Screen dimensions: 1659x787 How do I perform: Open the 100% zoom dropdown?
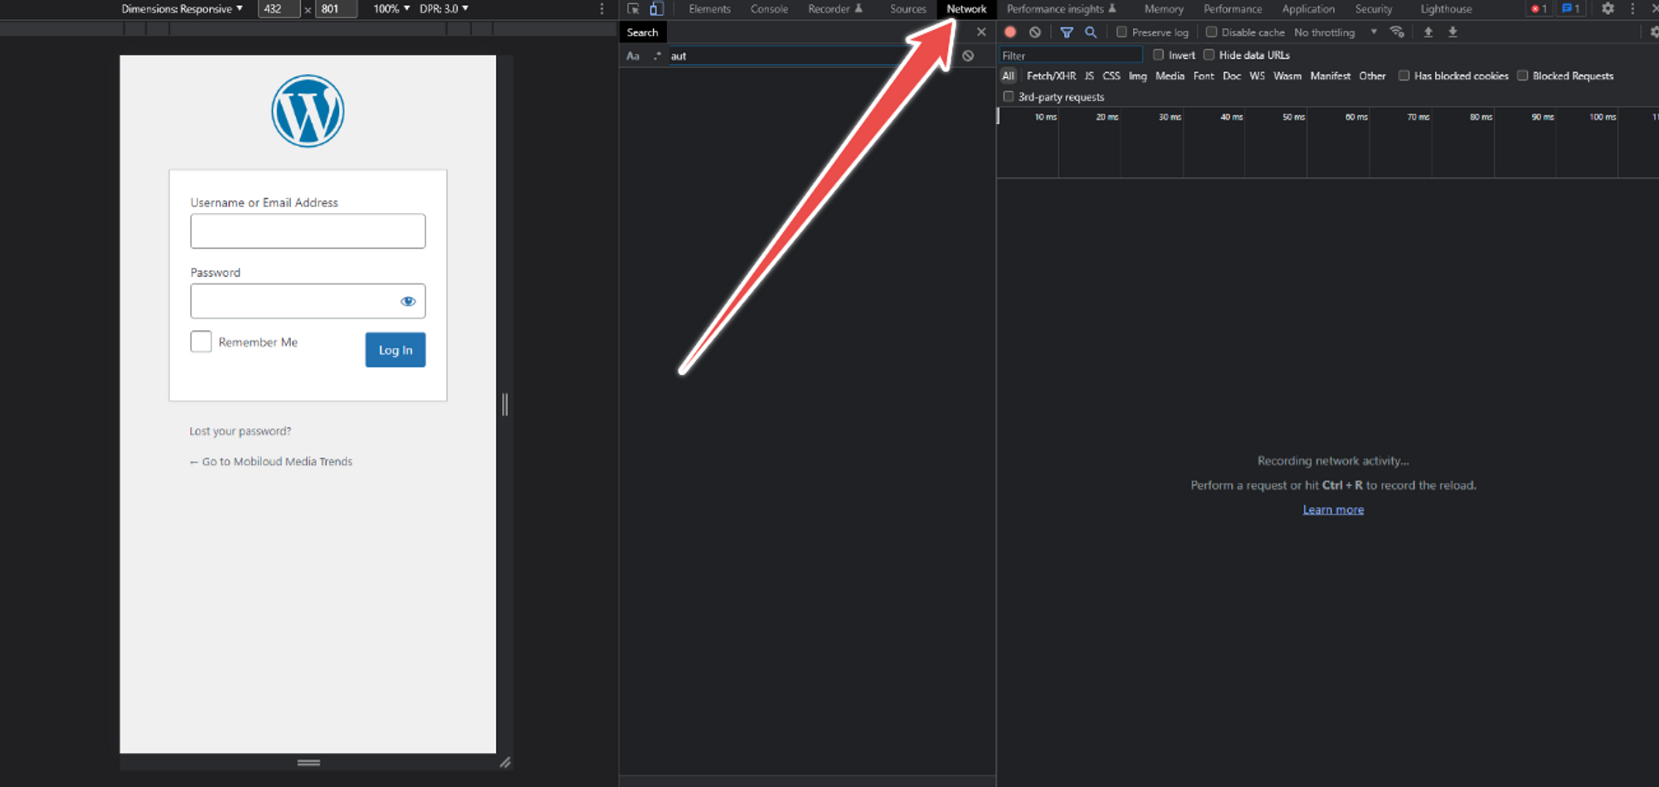[392, 9]
